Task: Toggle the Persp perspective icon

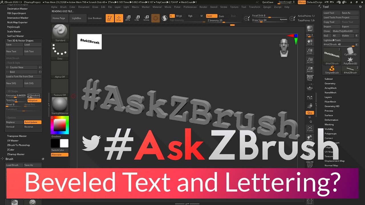Action: [x=310, y=78]
